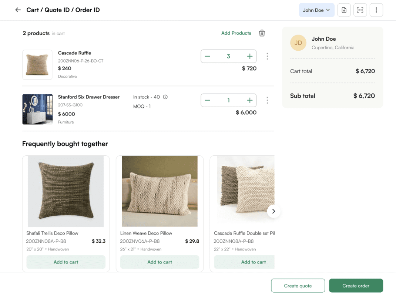The width and height of the screenshot is (396, 296).
Task: View stock info for Stanford Six Drawer Dresser
Action: click(x=165, y=97)
